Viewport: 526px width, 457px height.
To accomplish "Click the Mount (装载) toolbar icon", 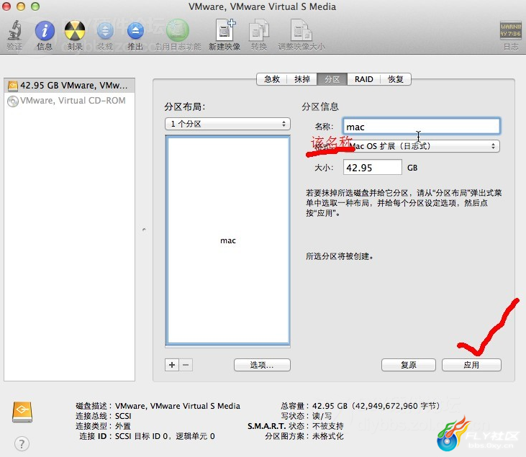I will click(105, 31).
